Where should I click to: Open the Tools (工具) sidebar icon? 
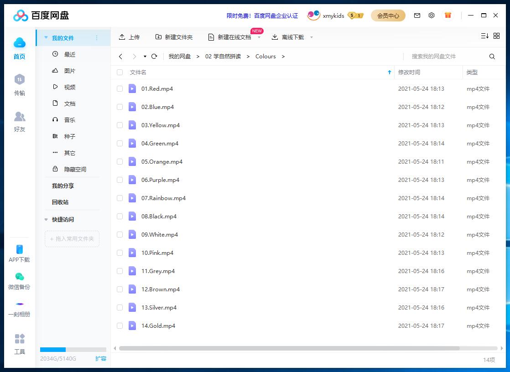[x=19, y=344]
